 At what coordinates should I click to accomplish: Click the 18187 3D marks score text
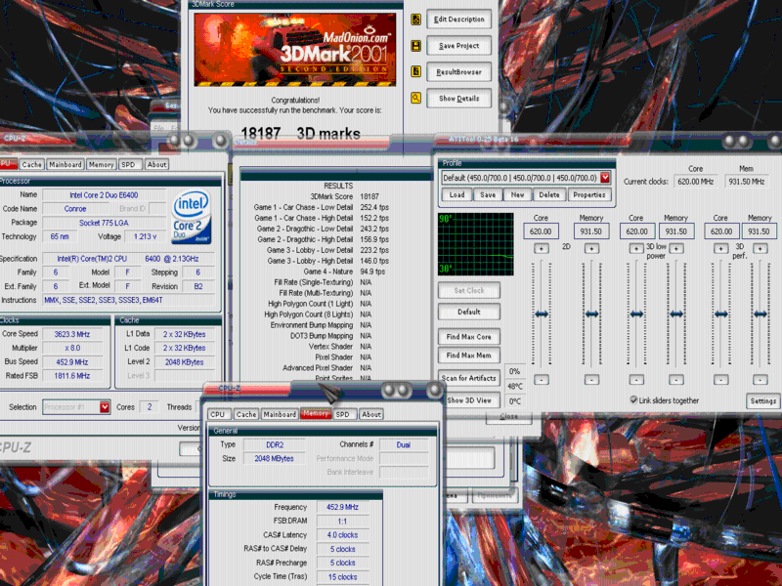coord(300,134)
